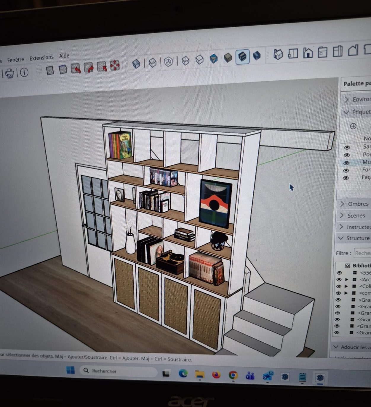
Task: Expand the '<Arc' tree node arrow
Action: coord(346,279)
